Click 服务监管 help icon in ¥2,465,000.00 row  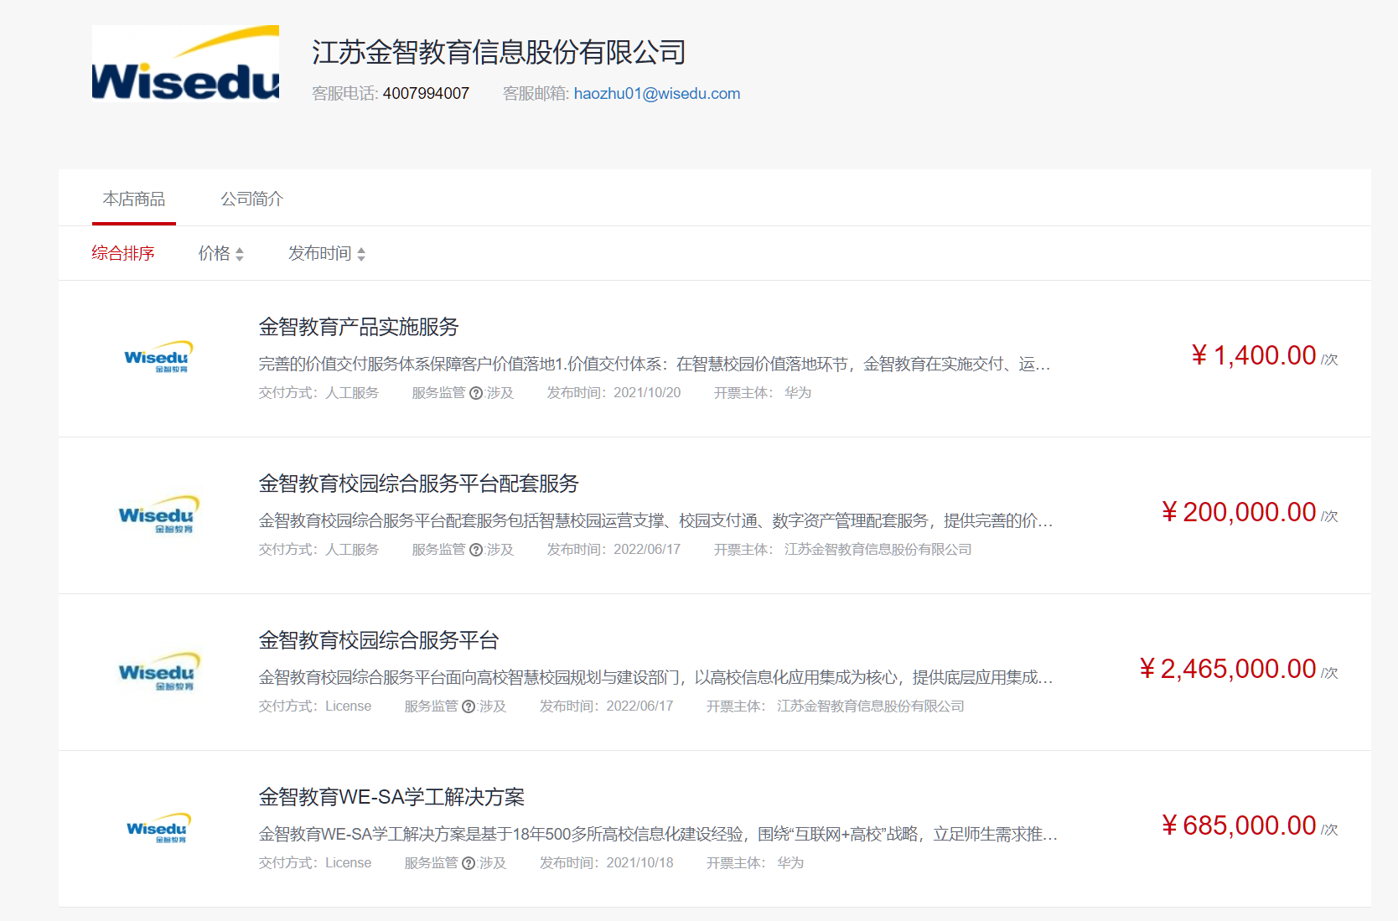pyautogui.click(x=469, y=706)
